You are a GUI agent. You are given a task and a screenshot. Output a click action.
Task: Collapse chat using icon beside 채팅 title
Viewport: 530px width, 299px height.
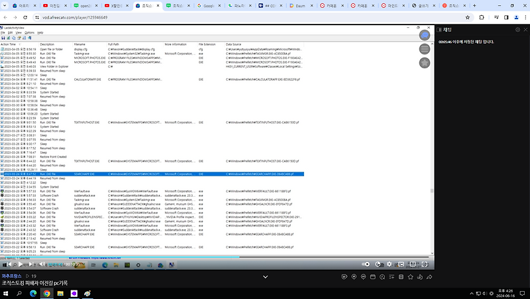point(439,30)
